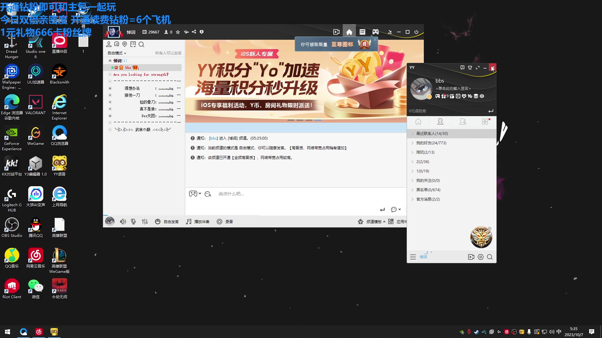Switch to groups tab in YY window

[463, 121]
